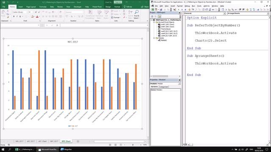Click the Format Painter brush icon

click(x=8, y=17)
